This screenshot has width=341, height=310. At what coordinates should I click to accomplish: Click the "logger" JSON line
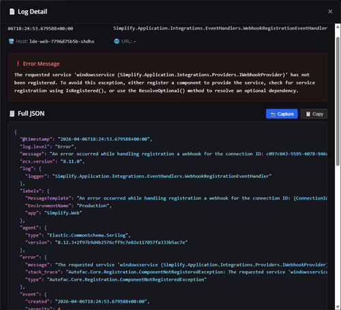tap(149, 176)
